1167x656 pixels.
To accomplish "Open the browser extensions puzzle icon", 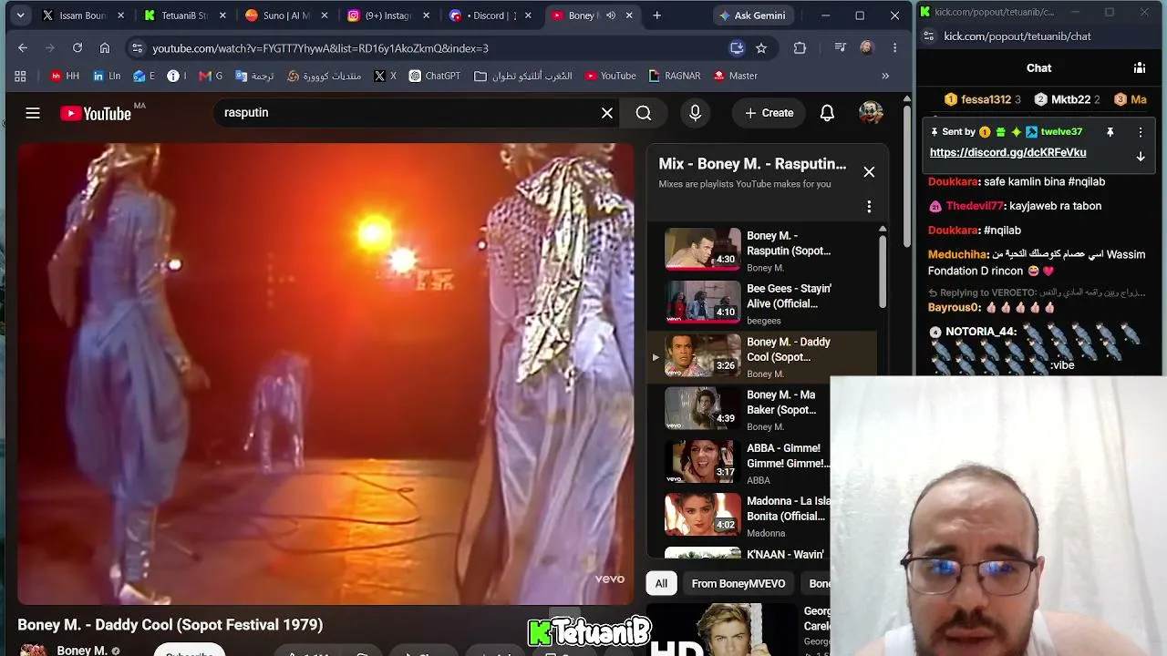I will [800, 48].
